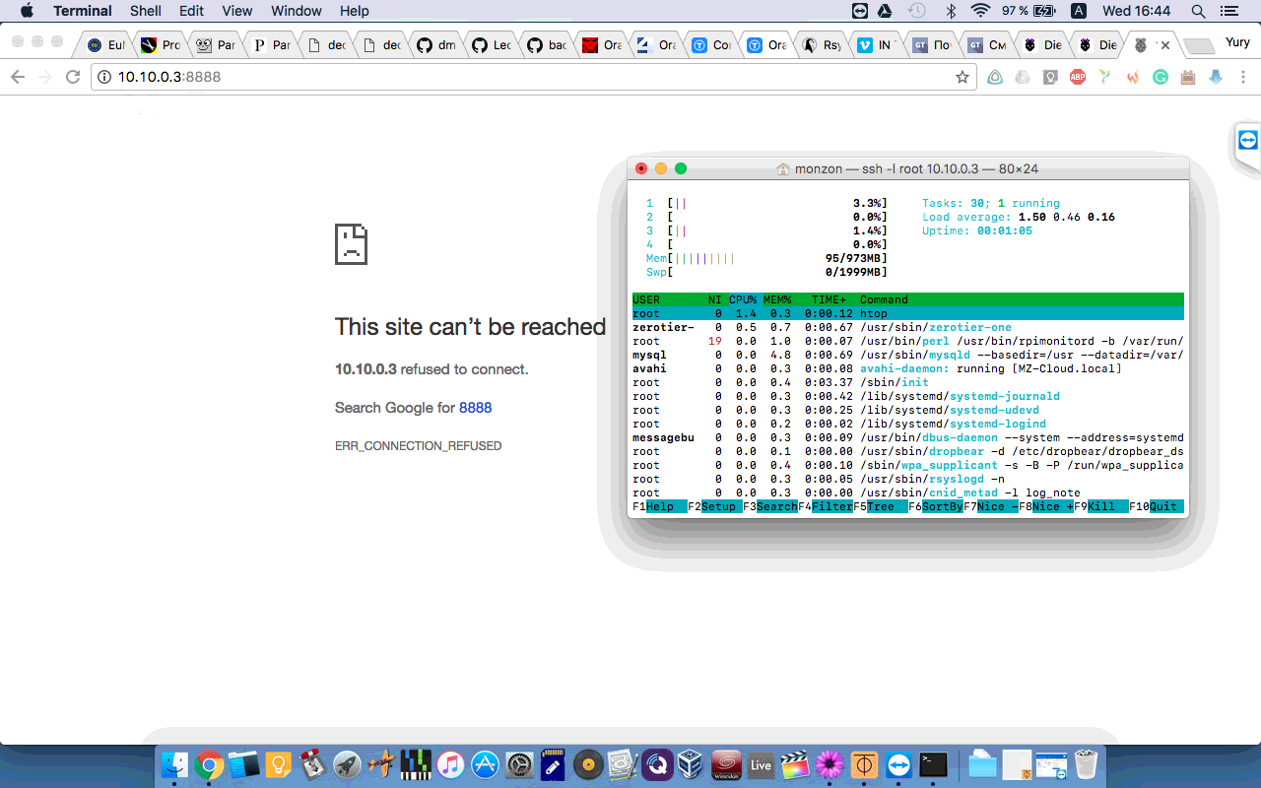Click the Chrome forward arrow

pyautogui.click(x=44, y=77)
